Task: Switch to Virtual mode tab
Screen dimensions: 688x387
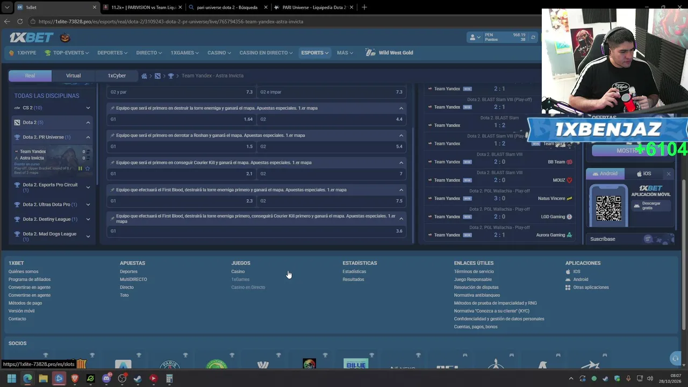Action: coord(73,76)
